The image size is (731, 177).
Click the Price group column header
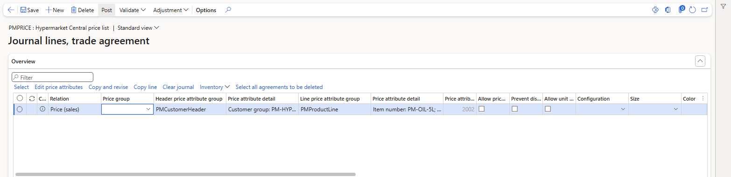coord(127,99)
